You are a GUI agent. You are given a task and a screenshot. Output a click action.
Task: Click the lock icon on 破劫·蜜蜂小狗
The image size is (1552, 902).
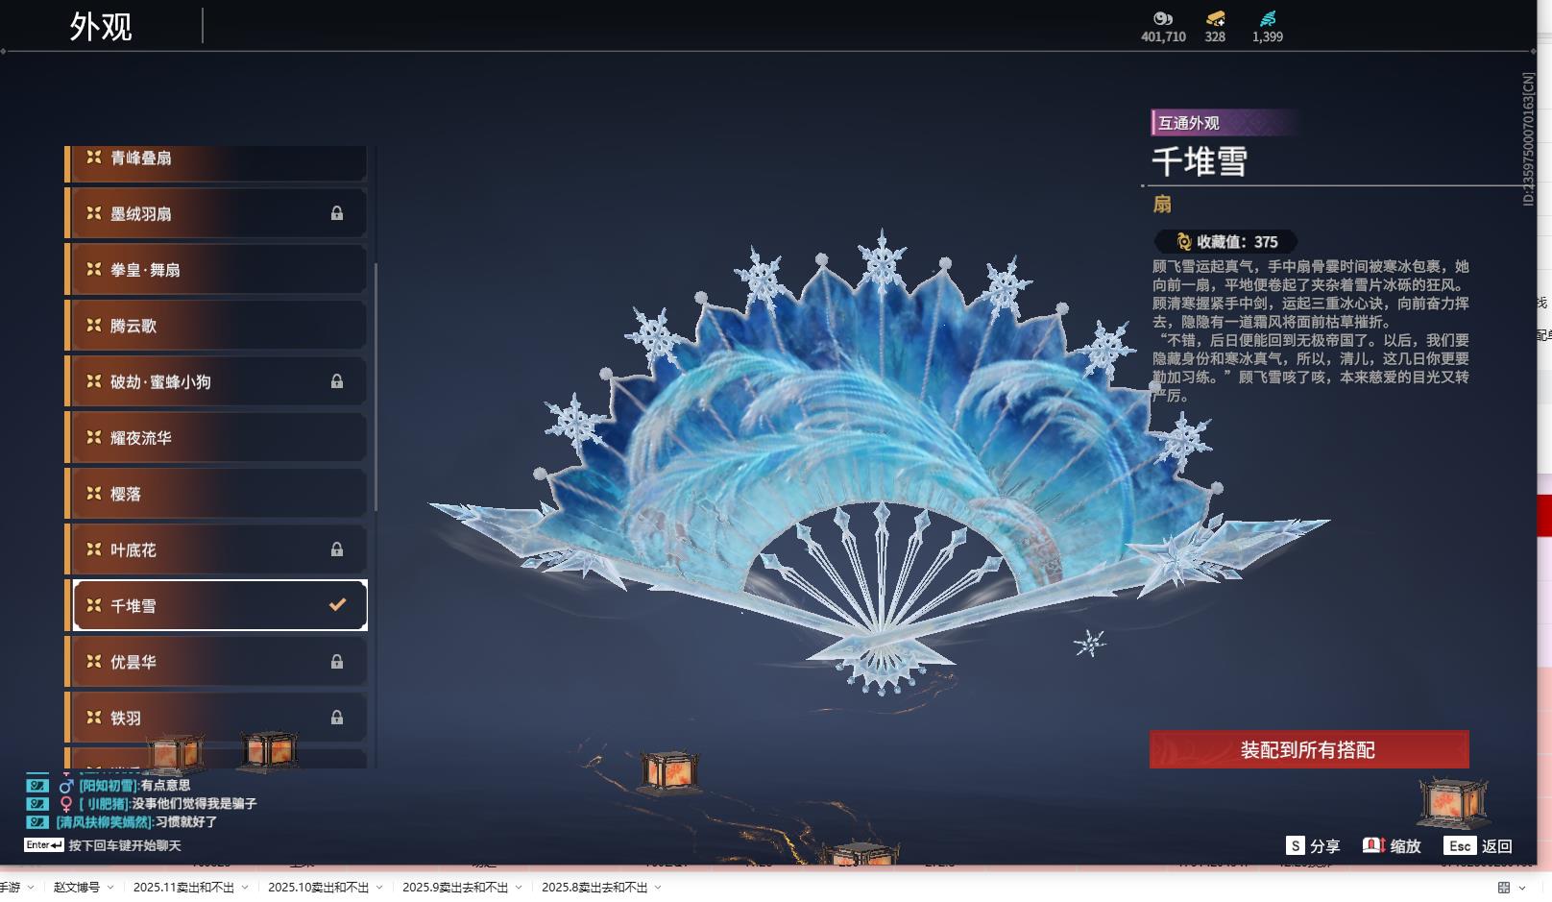[x=337, y=381]
